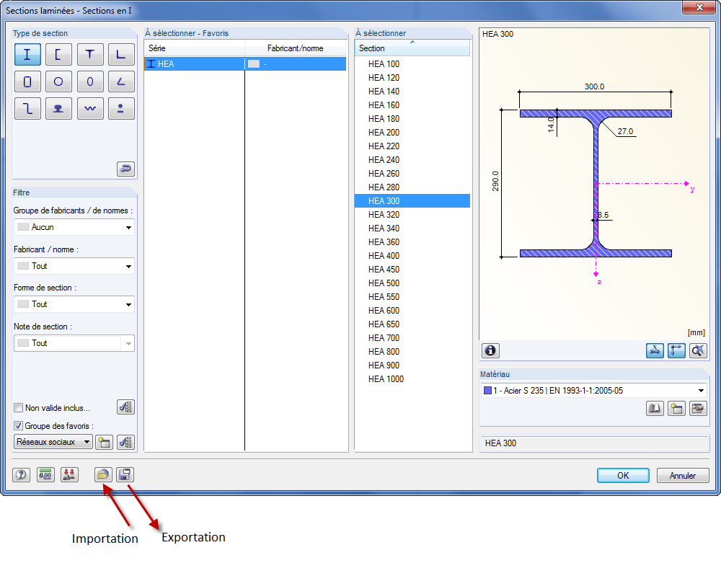Open Note de section dropdown
Image resolution: width=721 pixels, height=563 pixels.
pos(74,343)
